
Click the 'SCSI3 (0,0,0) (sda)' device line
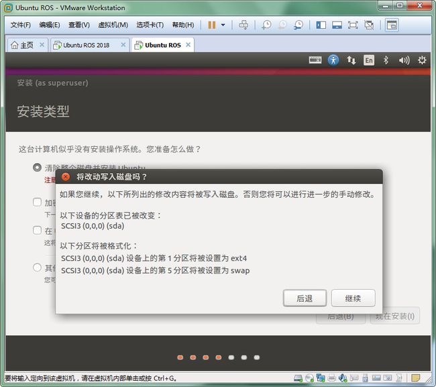pyautogui.click(x=93, y=226)
